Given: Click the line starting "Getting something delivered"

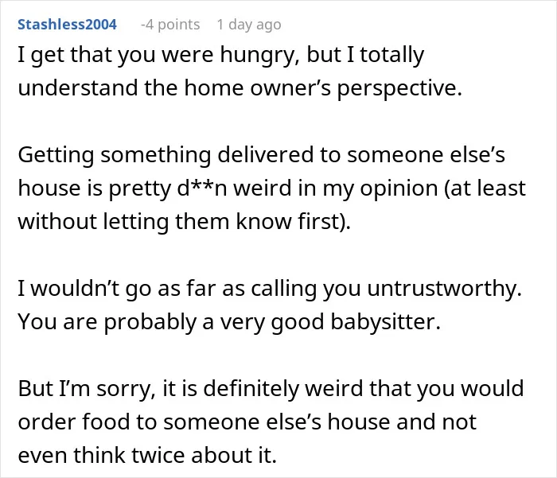Looking at the screenshot, I should (x=262, y=155).
